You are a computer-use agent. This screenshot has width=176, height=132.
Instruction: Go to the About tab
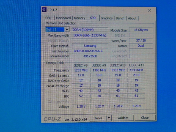click(132, 18)
